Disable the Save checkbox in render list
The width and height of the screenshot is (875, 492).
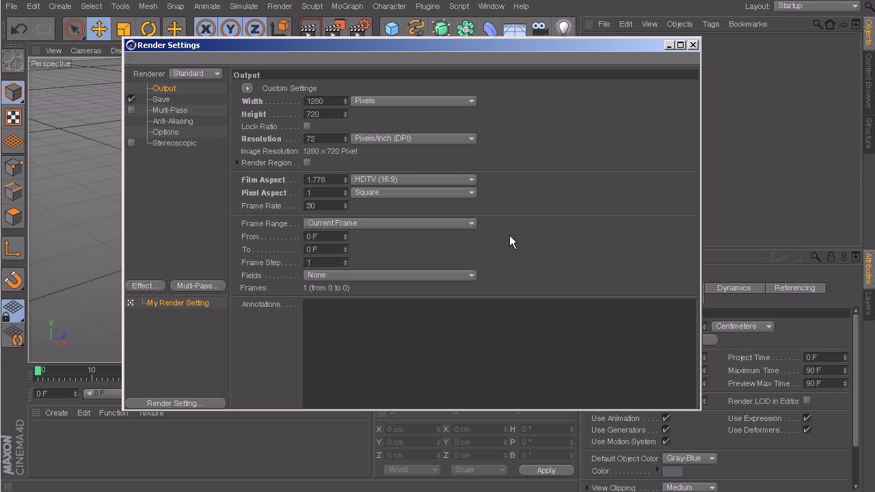(x=131, y=99)
